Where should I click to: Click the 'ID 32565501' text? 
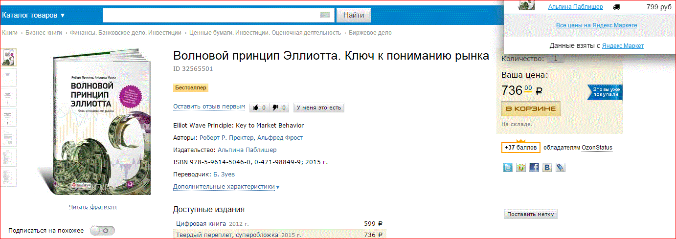[193, 69]
